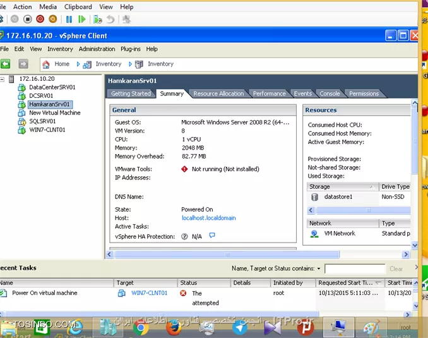Click the datastore1 storage icon
The width and height of the screenshot is (428, 338).
[315, 196]
